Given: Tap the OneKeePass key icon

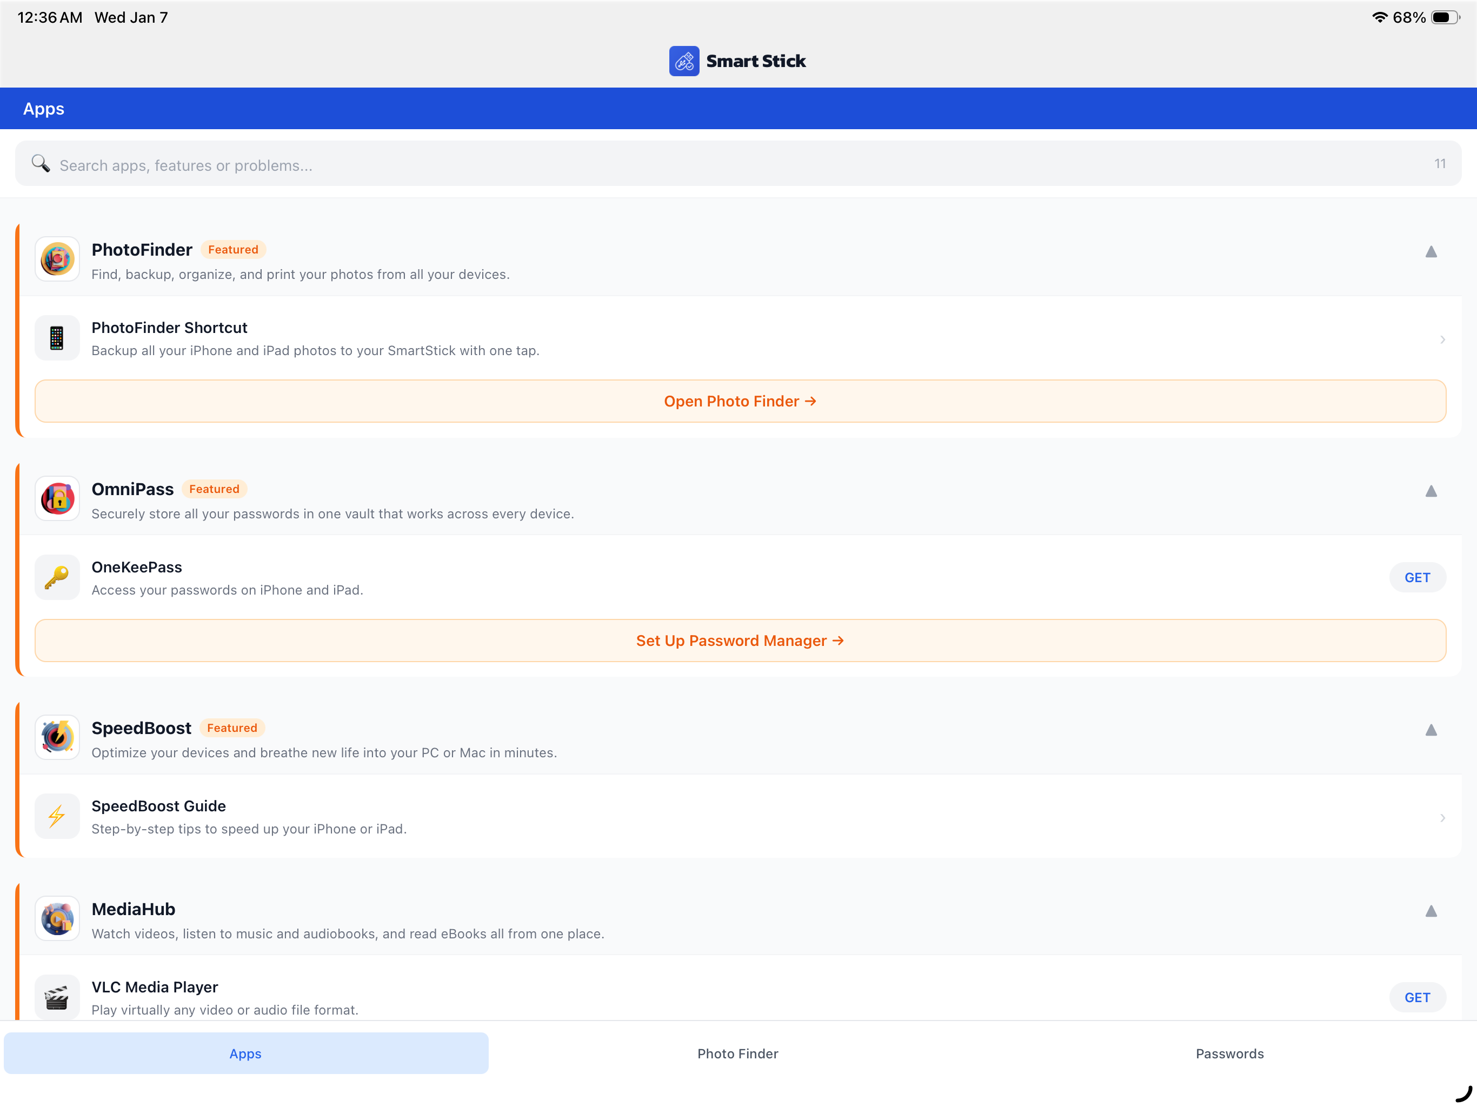Looking at the screenshot, I should (57, 577).
